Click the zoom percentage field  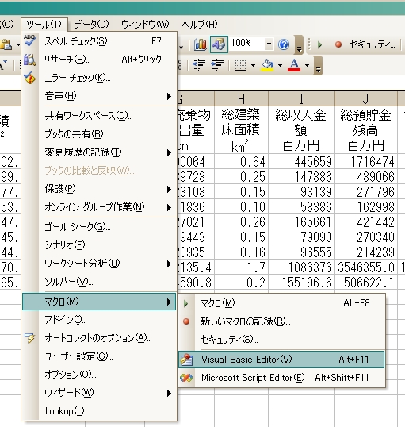246,44
